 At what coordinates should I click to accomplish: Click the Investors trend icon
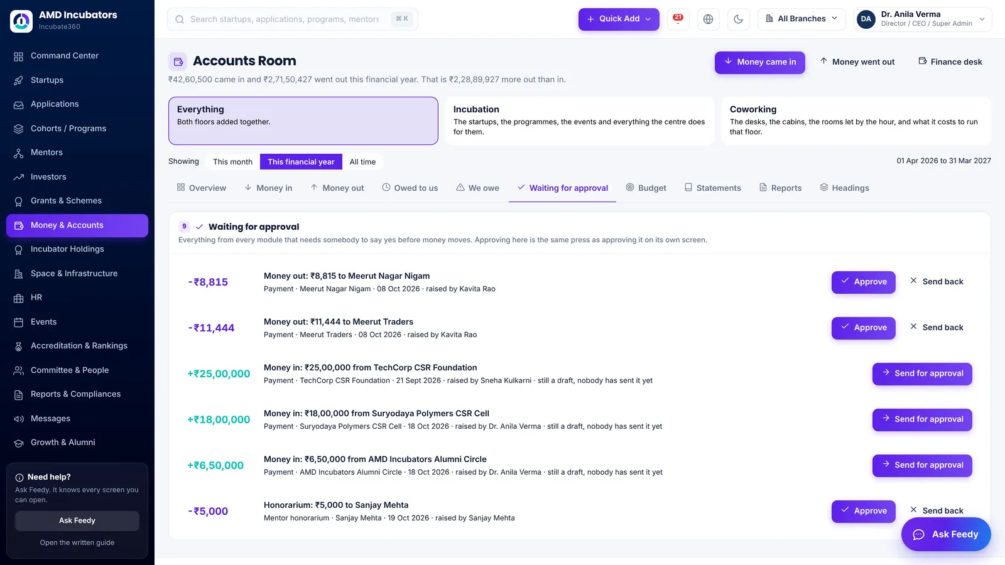pyautogui.click(x=19, y=177)
